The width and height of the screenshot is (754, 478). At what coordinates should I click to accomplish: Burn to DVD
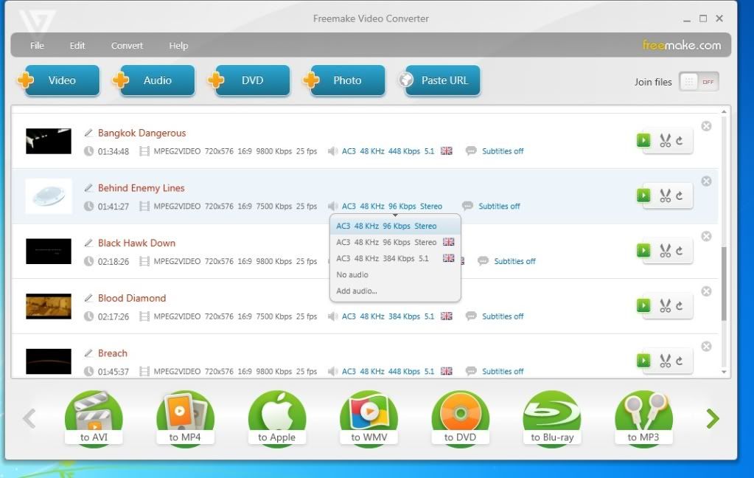coord(460,418)
